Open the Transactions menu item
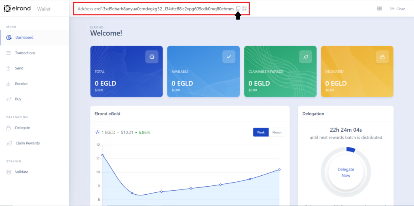This screenshot has height=206, width=414. tap(34, 53)
